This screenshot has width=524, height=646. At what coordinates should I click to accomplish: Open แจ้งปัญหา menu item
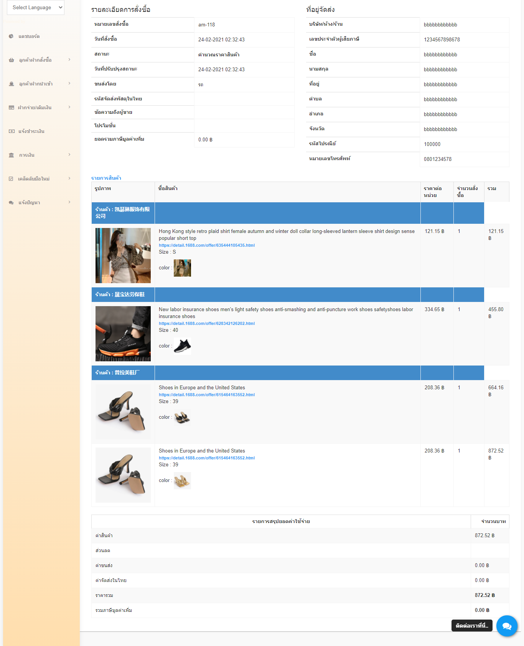(x=29, y=203)
